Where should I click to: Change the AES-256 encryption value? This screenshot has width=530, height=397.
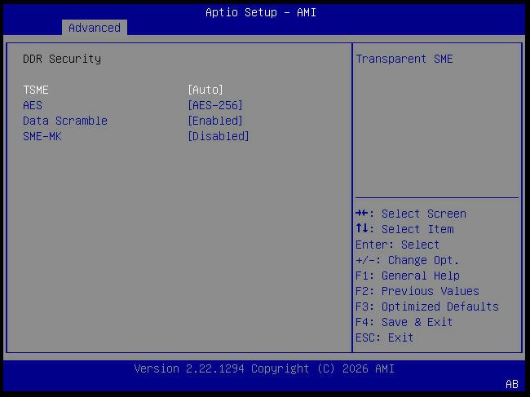tap(215, 105)
